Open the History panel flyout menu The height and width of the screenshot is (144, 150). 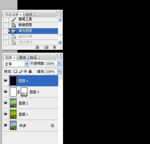pyautogui.click(x=60, y=15)
